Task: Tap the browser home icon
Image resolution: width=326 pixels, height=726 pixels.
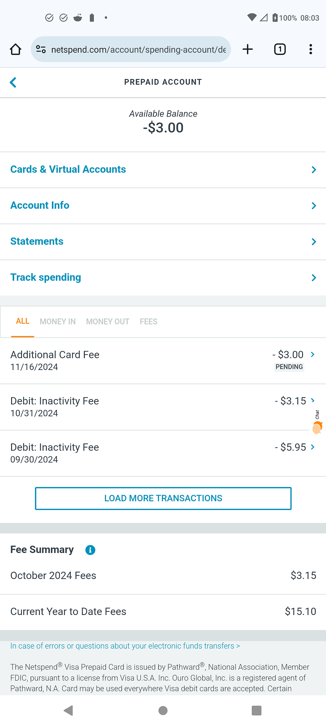Action: point(15,49)
